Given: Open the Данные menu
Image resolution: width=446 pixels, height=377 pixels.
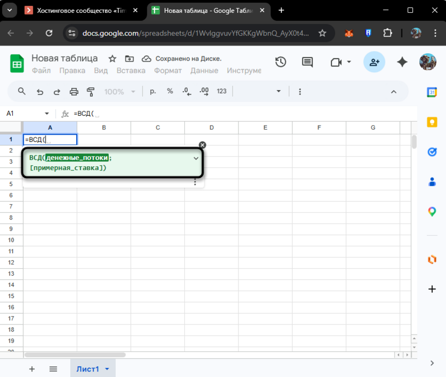Looking at the screenshot, I should point(204,70).
